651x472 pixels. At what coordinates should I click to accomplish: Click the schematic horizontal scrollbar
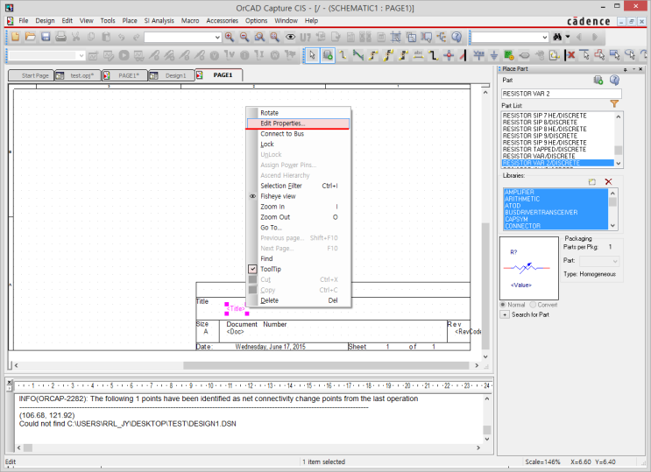tap(326, 365)
